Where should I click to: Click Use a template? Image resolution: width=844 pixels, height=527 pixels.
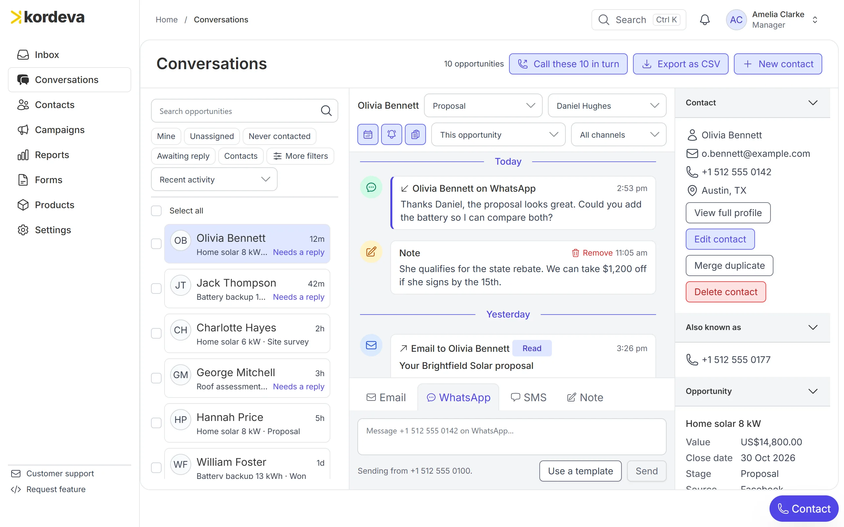click(x=580, y=471)
